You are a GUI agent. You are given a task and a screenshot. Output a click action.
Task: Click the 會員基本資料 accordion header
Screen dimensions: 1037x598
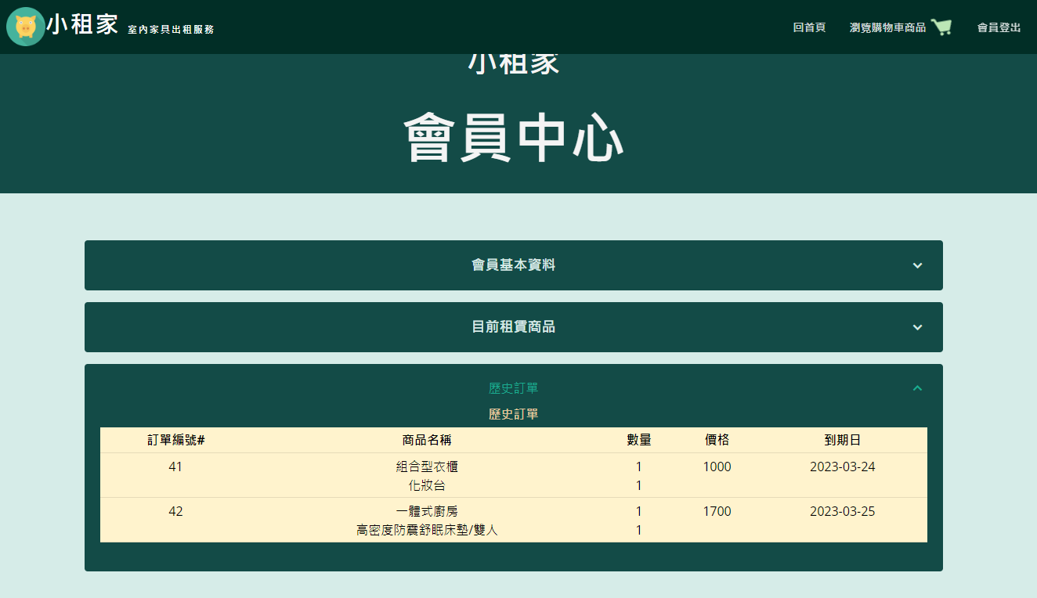point(513,265)
